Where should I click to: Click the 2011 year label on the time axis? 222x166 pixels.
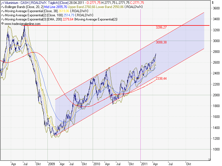144,164
